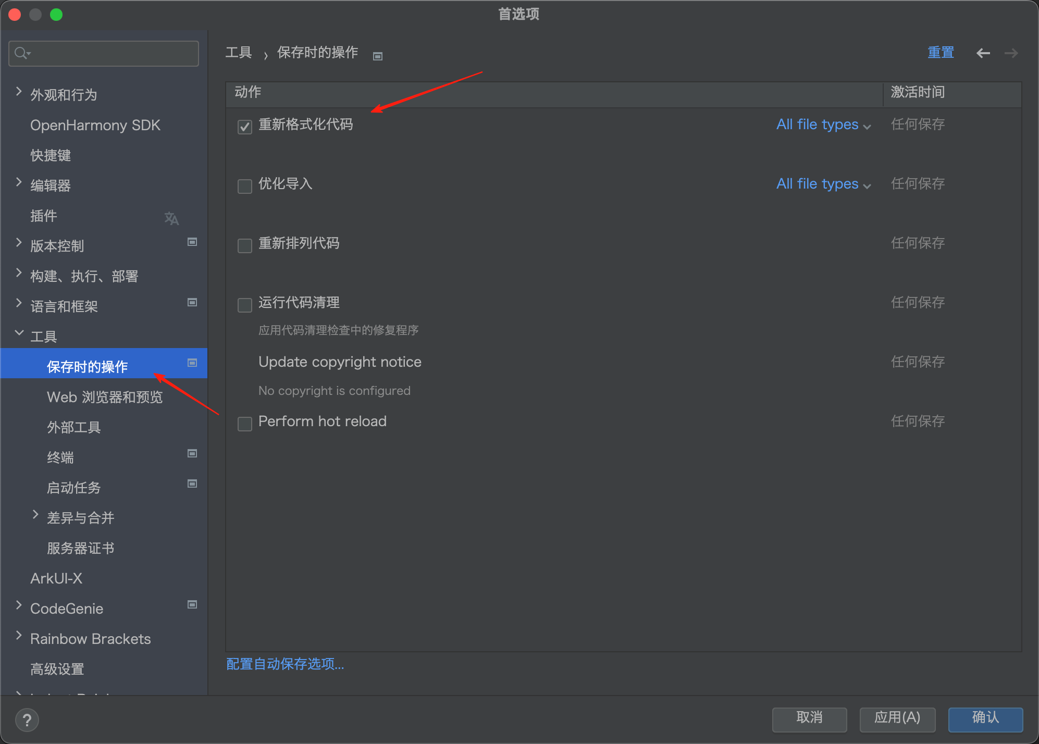The image size is (1039, 744).
Task: Select 服务器证书 settings page
Action: click(x=81, y=548)
